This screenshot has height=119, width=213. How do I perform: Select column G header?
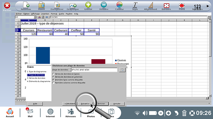point(123,20)
